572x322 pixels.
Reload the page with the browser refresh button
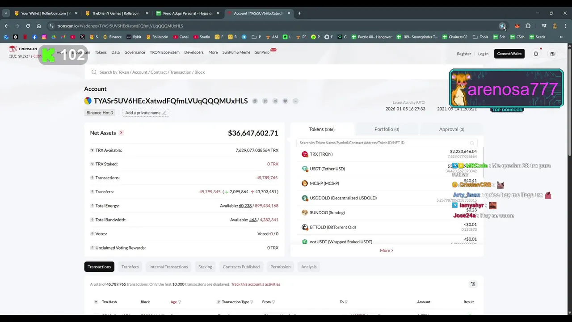(28, 26)
